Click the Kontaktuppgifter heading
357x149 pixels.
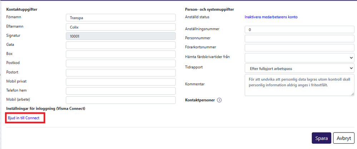pyautogui.click(x=22, y=10)
